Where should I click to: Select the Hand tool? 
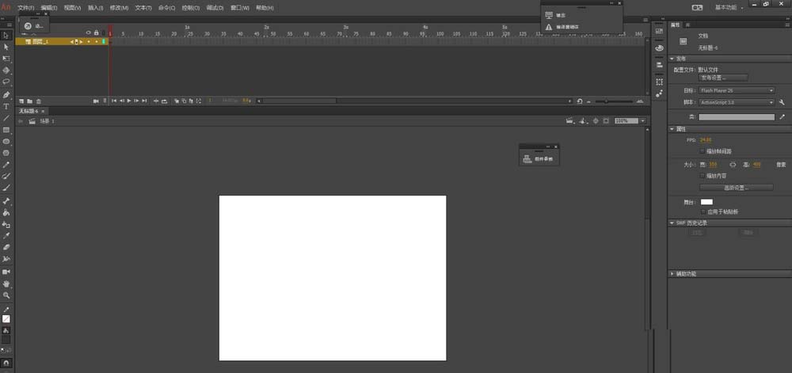point(6,284)
